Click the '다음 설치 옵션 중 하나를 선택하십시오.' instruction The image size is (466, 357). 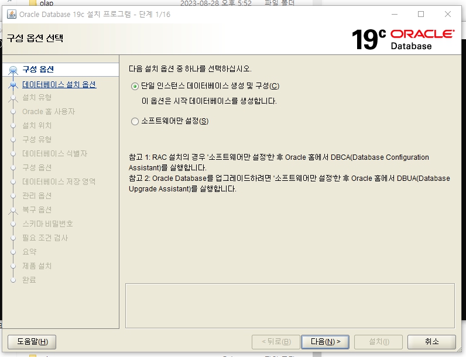pyautogui.click(x=190, y=69)
